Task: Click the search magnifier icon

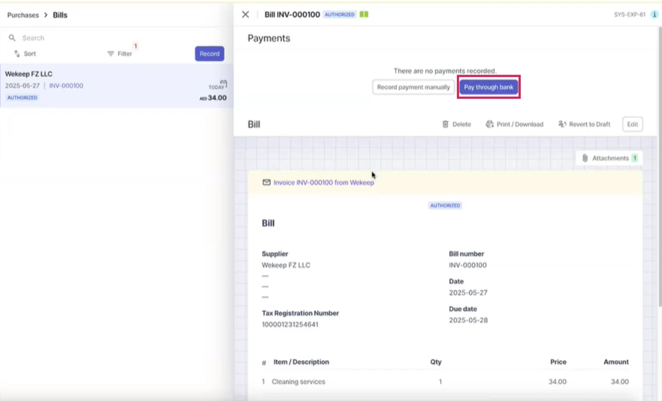Action: (x=12, y=38)
